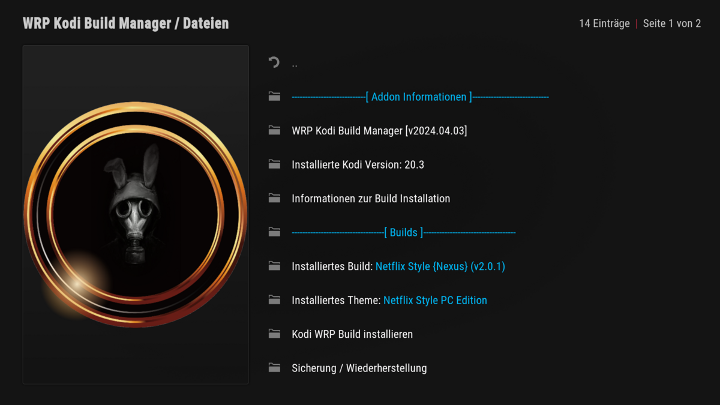Viewport: 720px width, 405px height.
Task: Select Installierte Kodi Version: 20.3 entry
Action: point(358,164)
